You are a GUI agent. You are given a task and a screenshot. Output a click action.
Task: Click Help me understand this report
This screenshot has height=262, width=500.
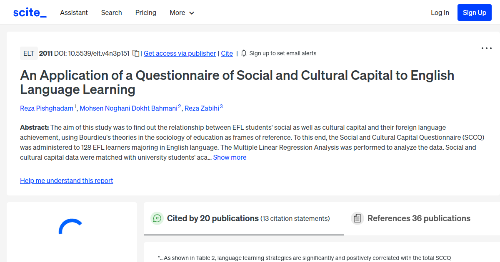(66, 180)
